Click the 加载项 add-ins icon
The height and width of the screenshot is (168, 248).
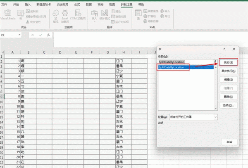56,16
